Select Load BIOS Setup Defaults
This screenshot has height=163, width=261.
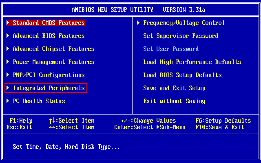pyautogui.click(x=182, y=75)
